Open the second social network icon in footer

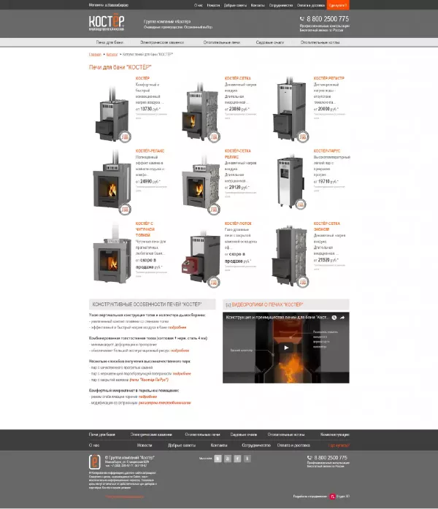point(228,459)
